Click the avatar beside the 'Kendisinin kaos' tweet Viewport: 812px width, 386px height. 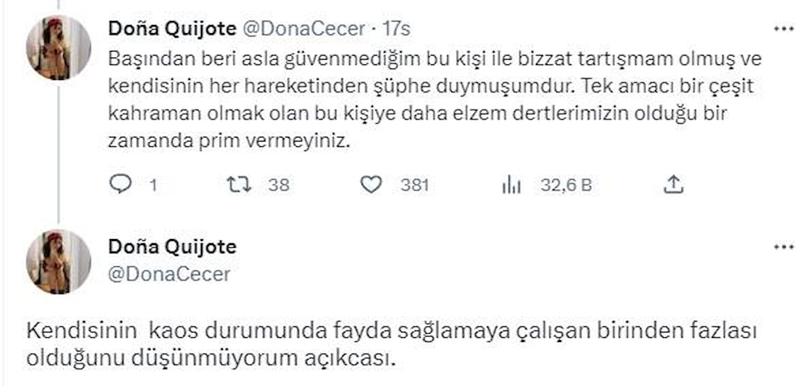point(58,261)
